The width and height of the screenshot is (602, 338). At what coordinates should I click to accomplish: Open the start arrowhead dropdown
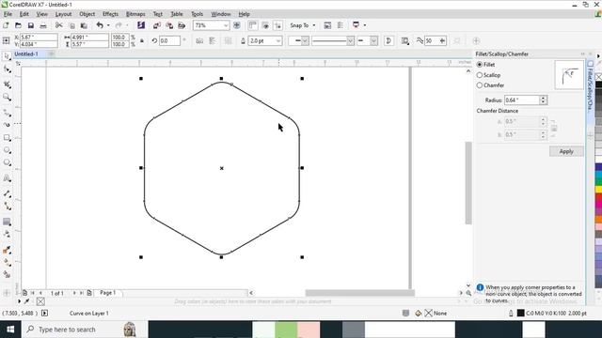tap(305, 40)
